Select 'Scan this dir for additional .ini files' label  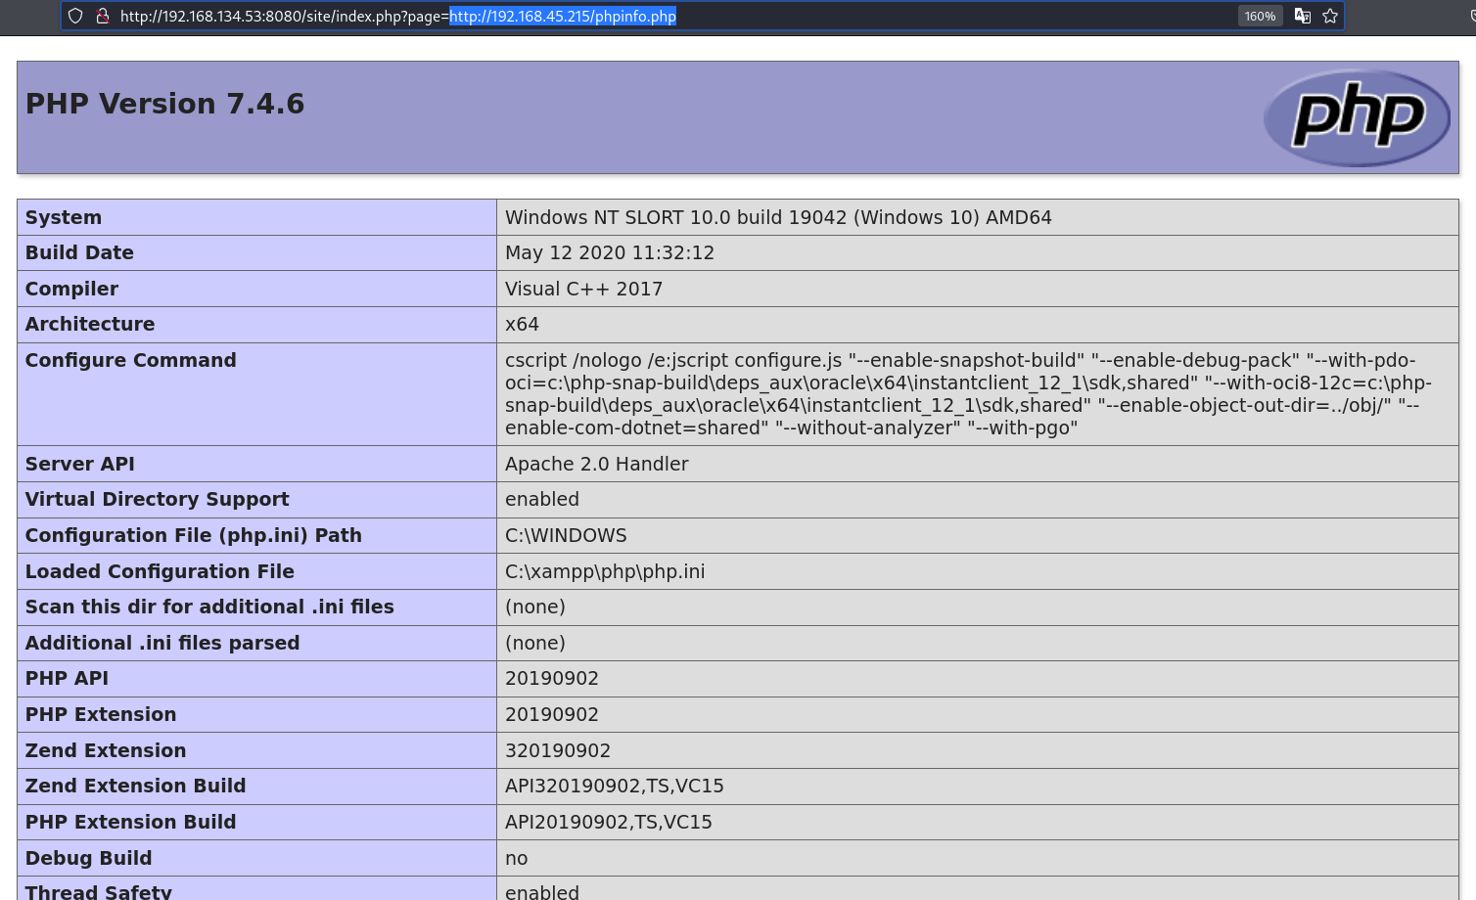point(209,607)
